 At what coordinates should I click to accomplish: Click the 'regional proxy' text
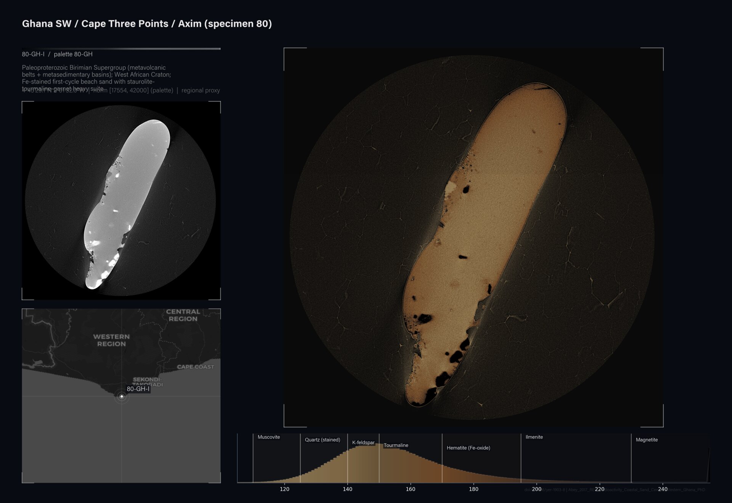[x=201, y=90]
